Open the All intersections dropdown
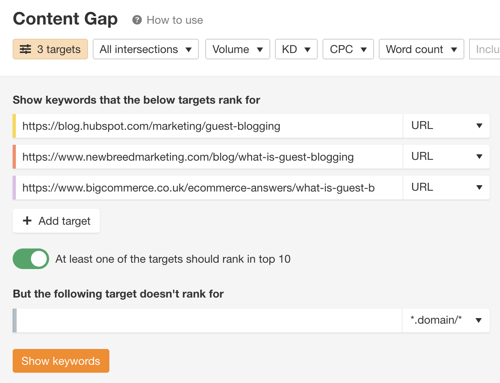Image resolution: width=500 pixels, height=383 pixels. point(145,49)
